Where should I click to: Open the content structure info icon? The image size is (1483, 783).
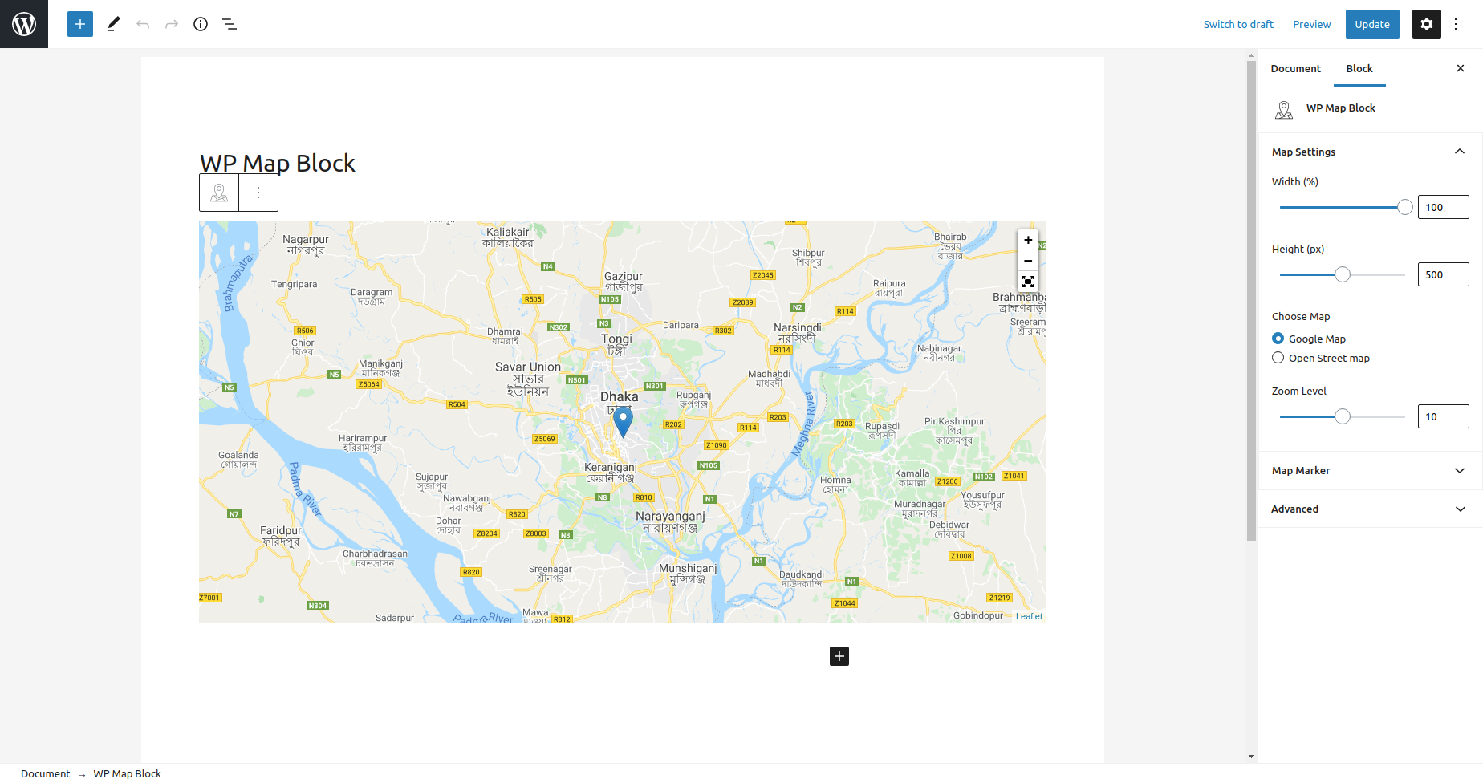point(201,24)
